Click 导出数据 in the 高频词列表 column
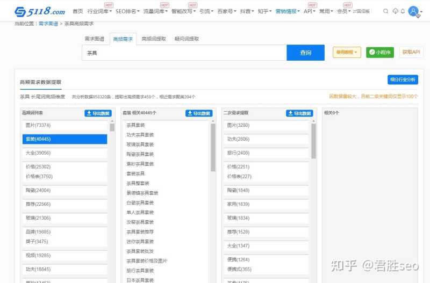This screenshot has width=430, height=283. [x=98, y=113]
